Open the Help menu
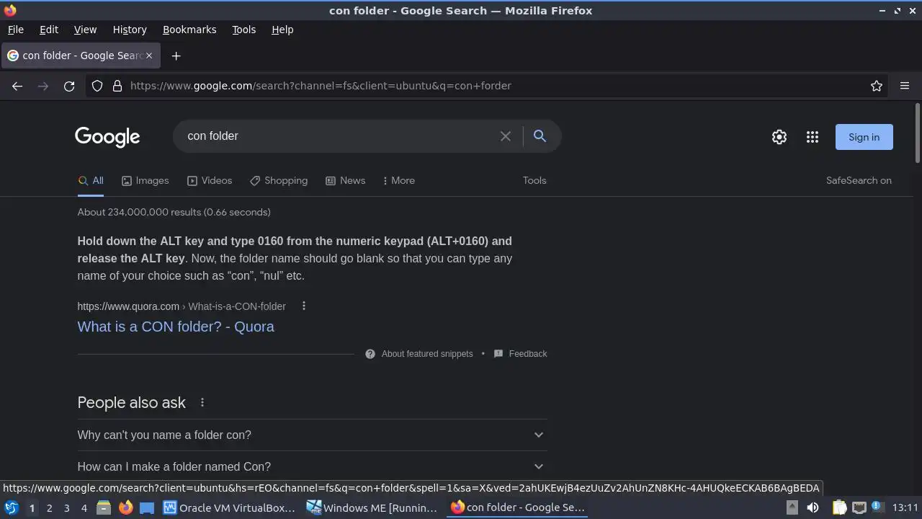 coord(282,30)
